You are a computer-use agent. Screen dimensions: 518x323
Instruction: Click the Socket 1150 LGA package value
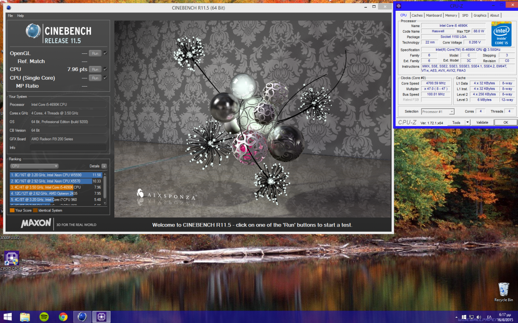(x=454, y=37)
